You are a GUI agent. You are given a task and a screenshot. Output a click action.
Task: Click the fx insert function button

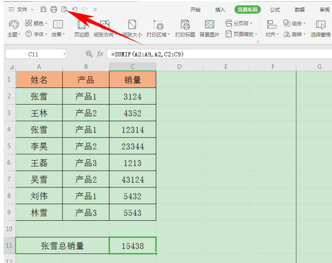click(x=100, y=54)
